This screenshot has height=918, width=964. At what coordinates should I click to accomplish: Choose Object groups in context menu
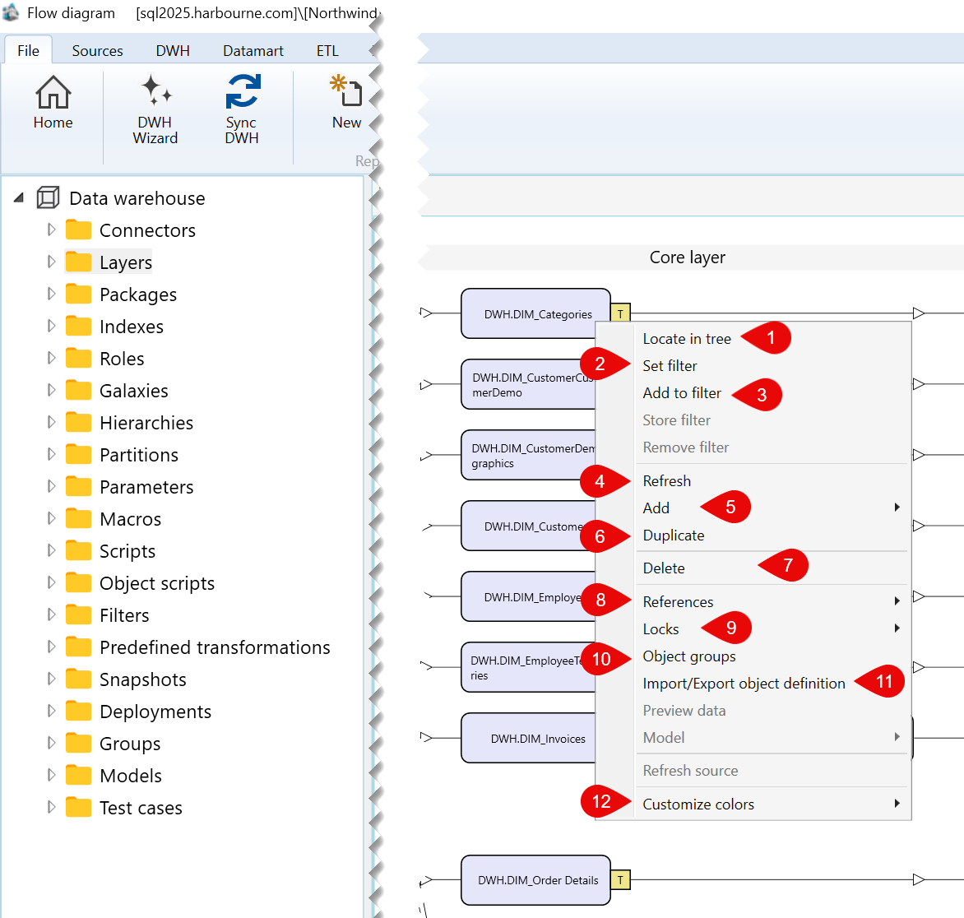[x=688, y=656]
